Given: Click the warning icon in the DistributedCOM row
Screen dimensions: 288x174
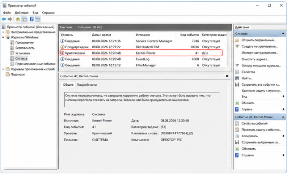Looking at the screenshot, I should click(62, 47).
